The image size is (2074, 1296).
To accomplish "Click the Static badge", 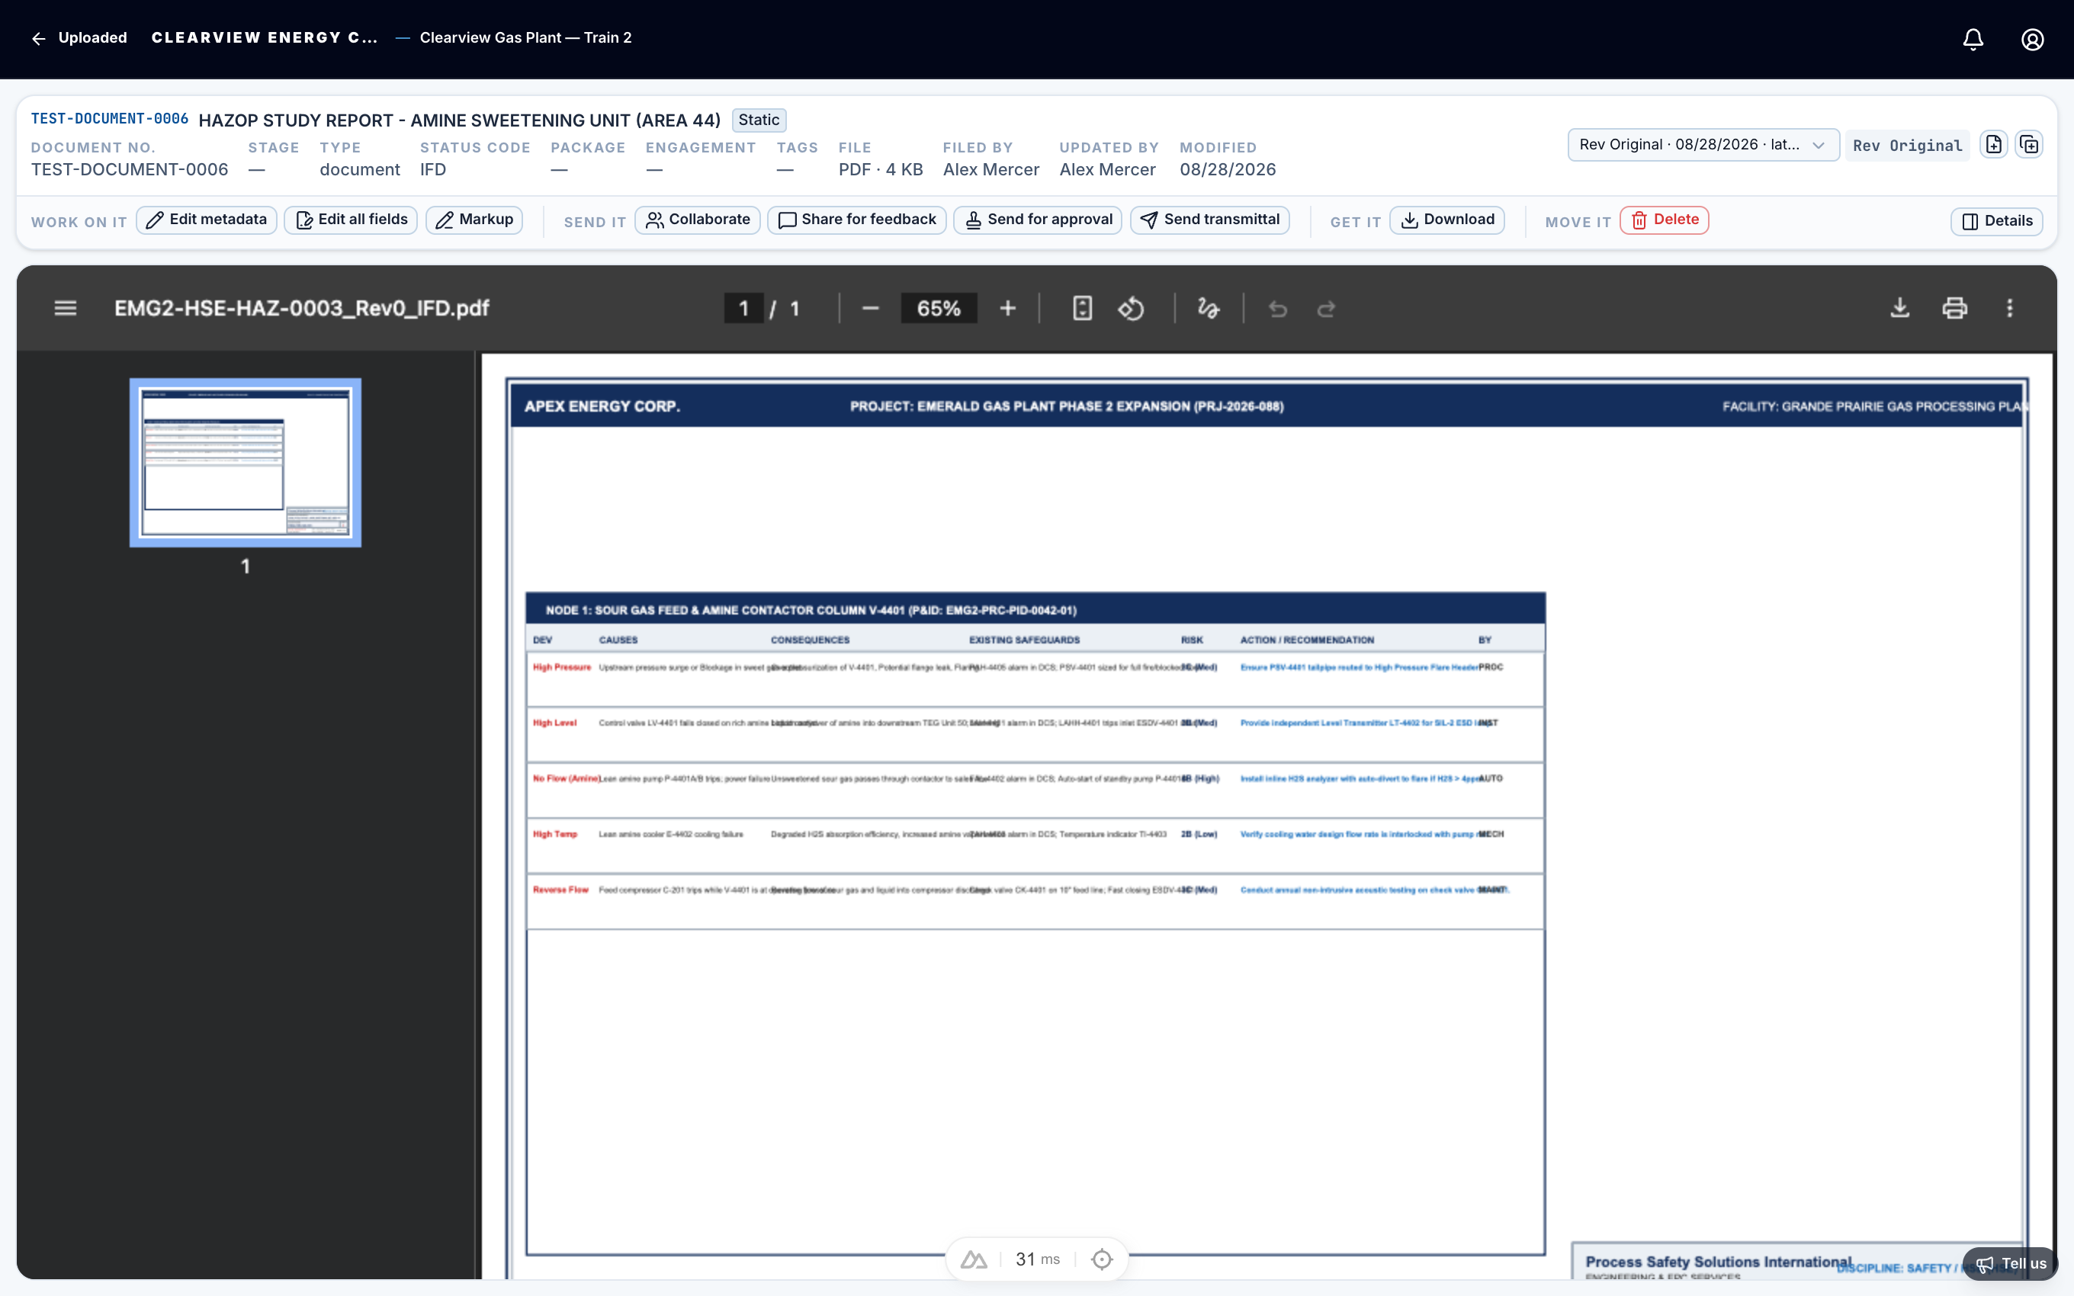I will [x=759, y=120].
